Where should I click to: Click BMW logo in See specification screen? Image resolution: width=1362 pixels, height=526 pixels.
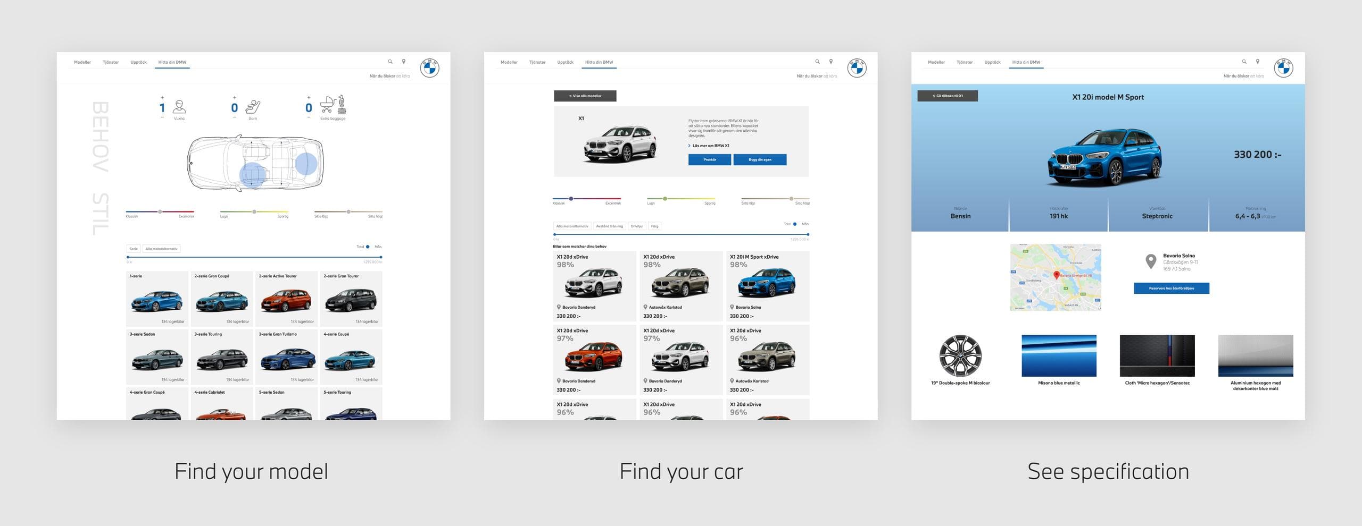click(x=1283, y=68)
